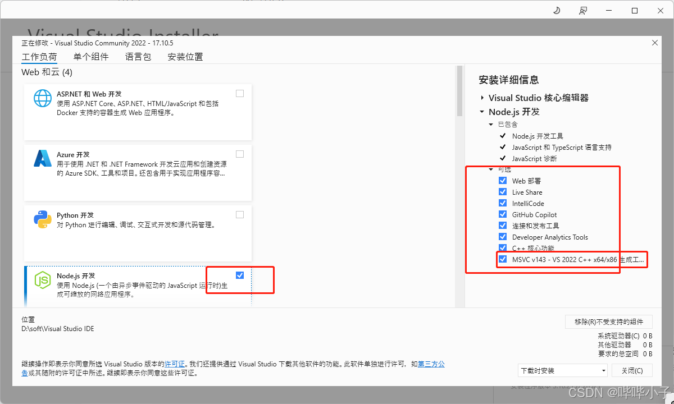Uncheck the GitHub Copilot optional component
The width and height of the screenshot is (674, 404).
point(503,214)
